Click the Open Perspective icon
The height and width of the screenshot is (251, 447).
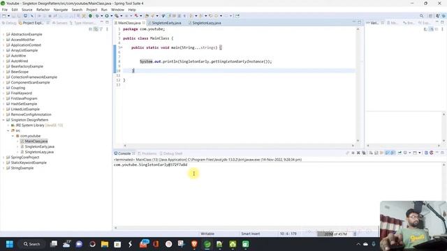(430, 16)
